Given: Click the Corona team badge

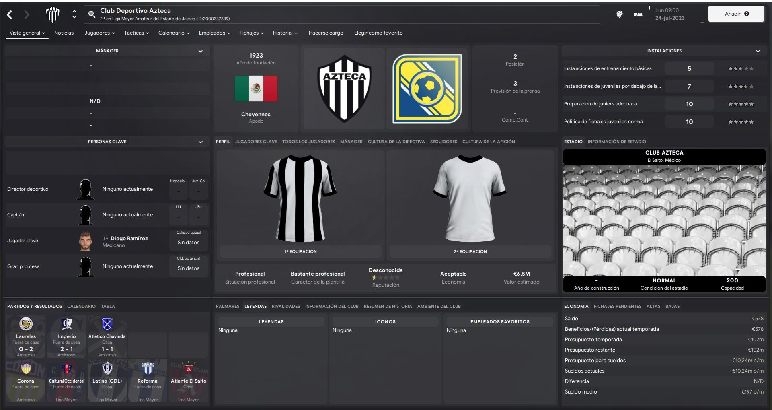Looking at the screenshot, I should [x=26, y=369].
